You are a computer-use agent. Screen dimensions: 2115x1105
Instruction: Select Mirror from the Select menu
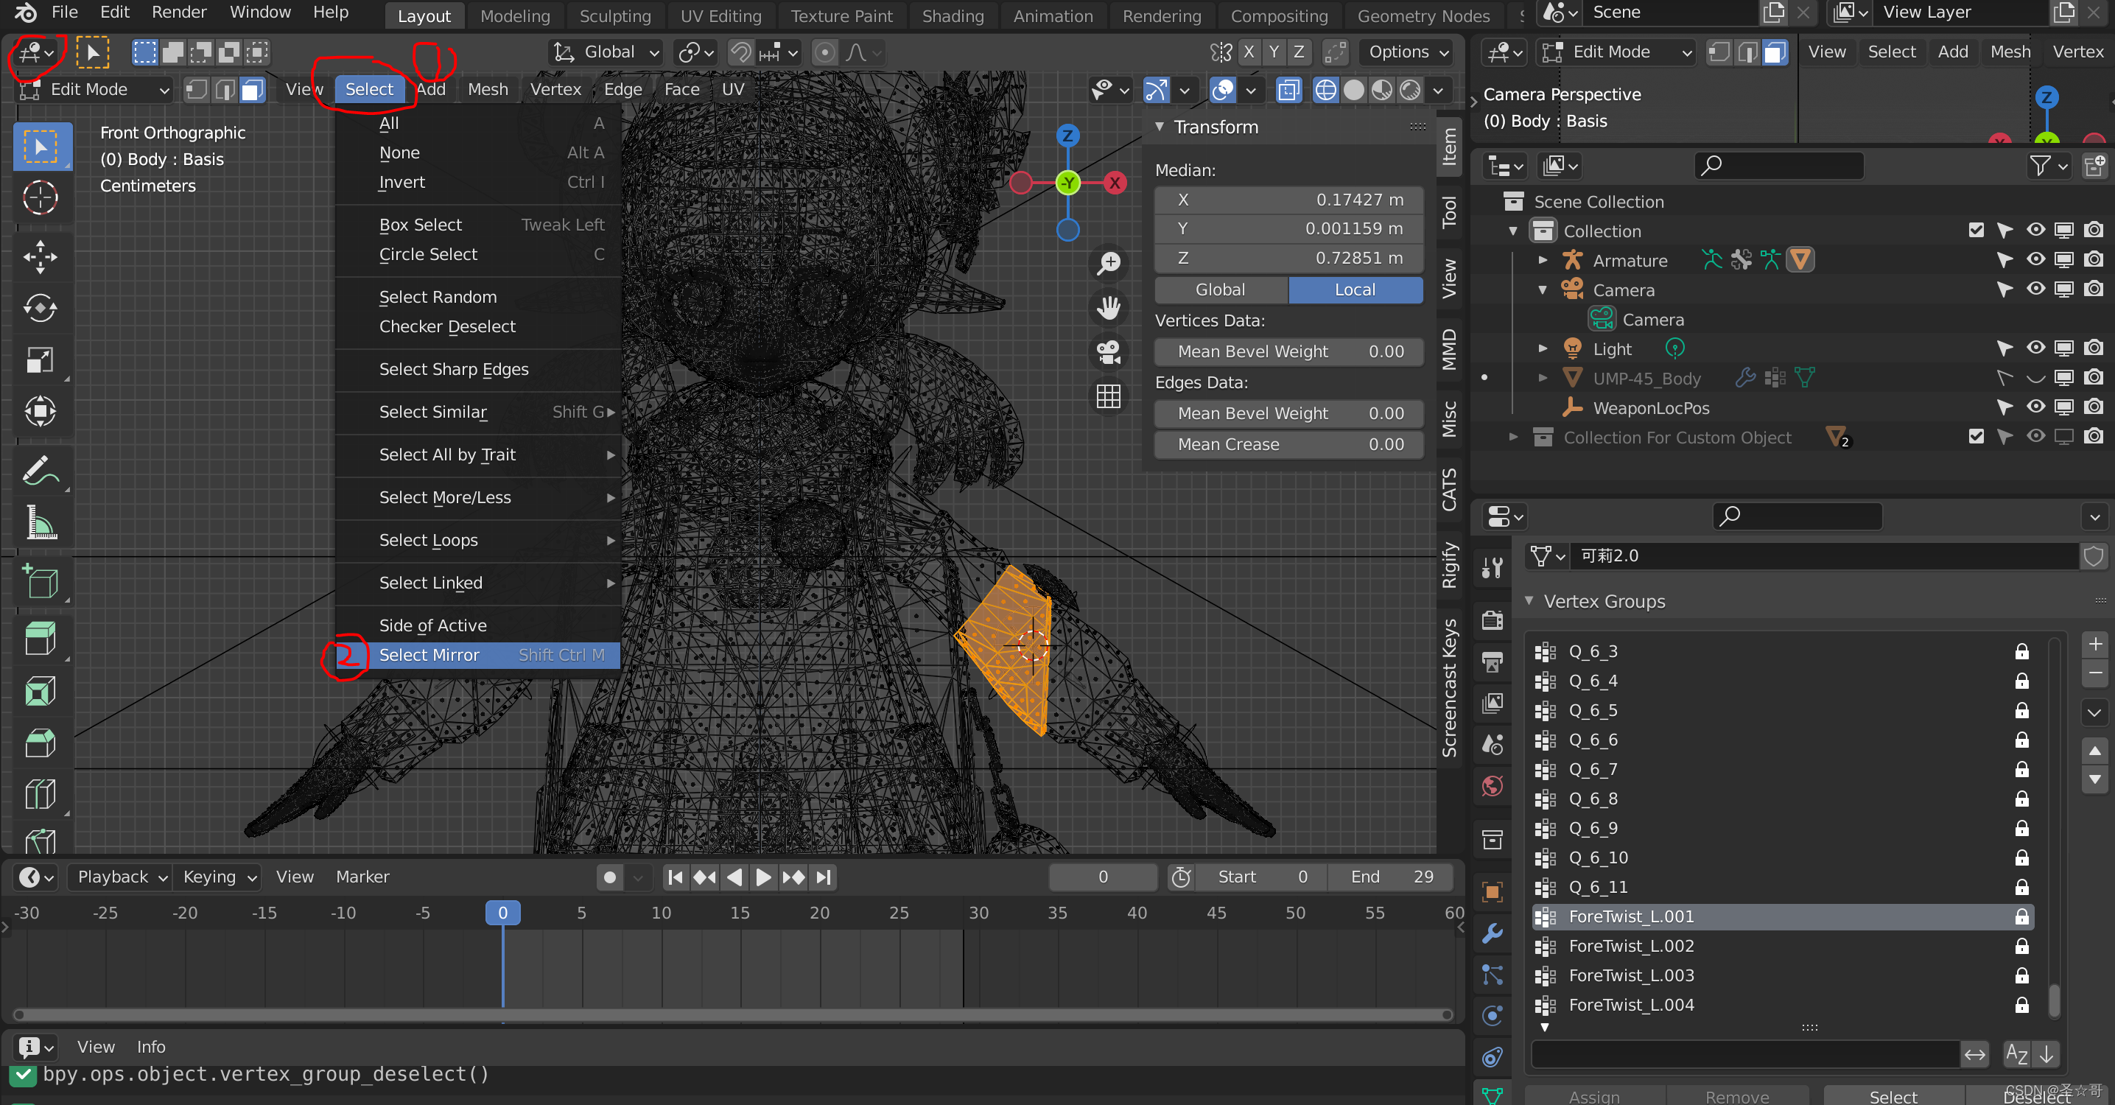[x=428, y=655]
